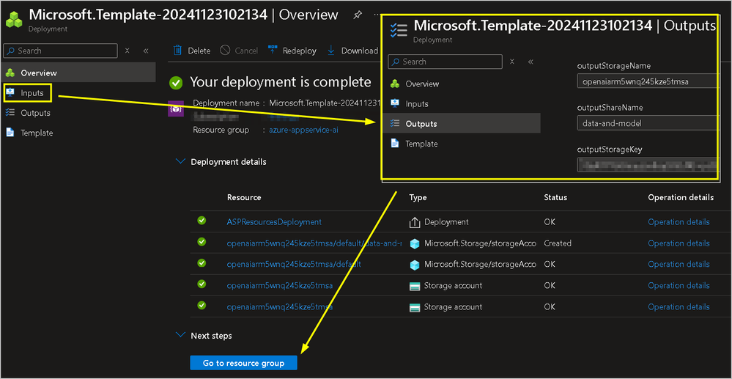Click the green cubes icon in page title
Screen dimensions: 732x379
click(x=14, y=20)
